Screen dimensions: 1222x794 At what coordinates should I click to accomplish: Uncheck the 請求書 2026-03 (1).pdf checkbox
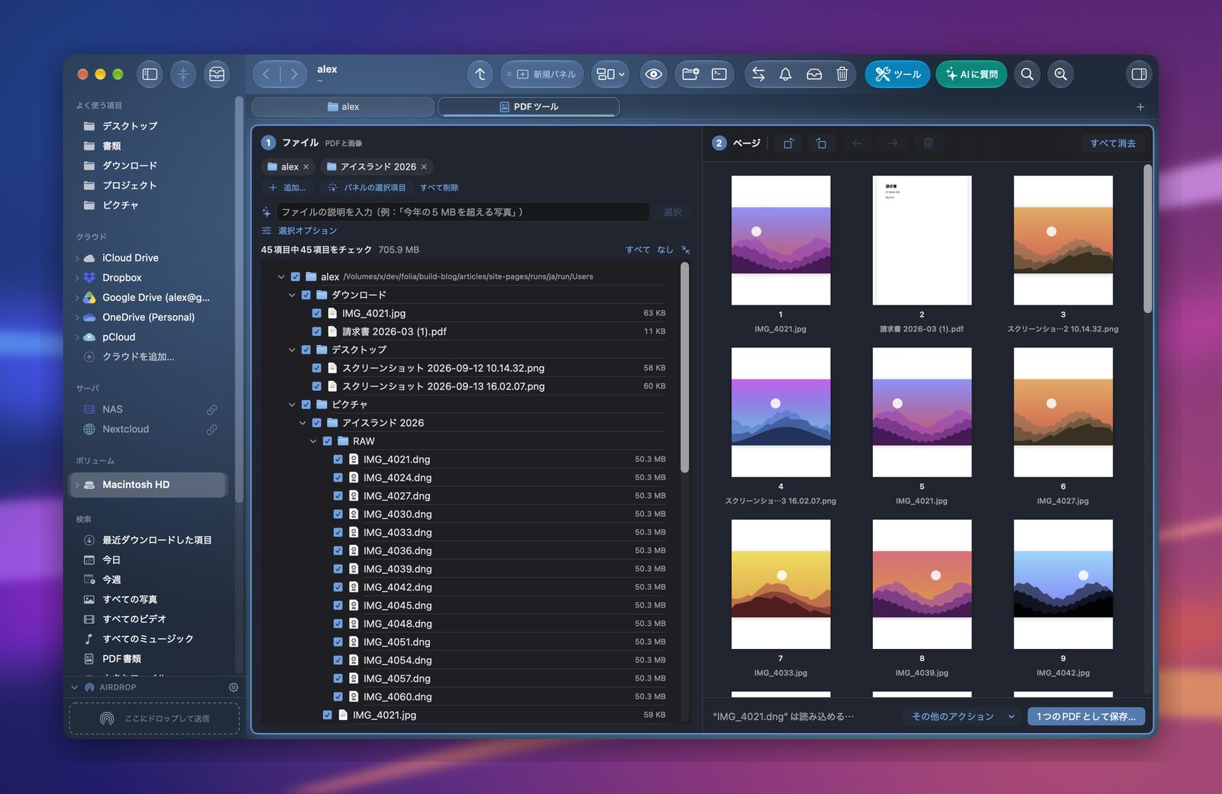coord(317,331)
